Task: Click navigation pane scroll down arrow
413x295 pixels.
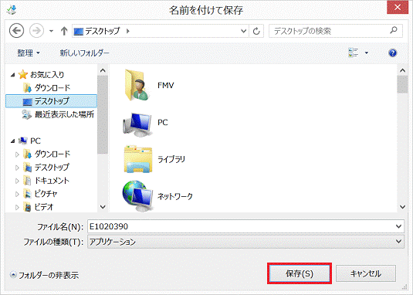Action: point(103,207)
